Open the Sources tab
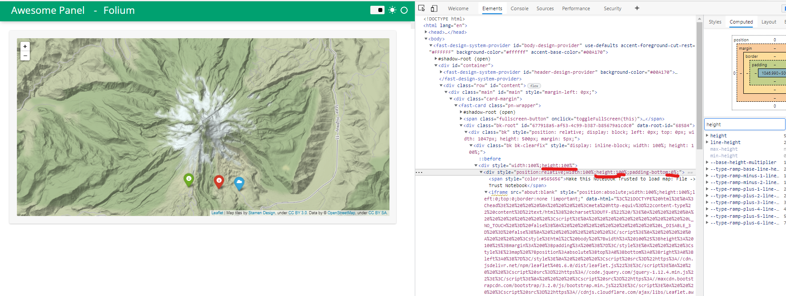Viewport: 786px width, 296px height. point(545,8)
